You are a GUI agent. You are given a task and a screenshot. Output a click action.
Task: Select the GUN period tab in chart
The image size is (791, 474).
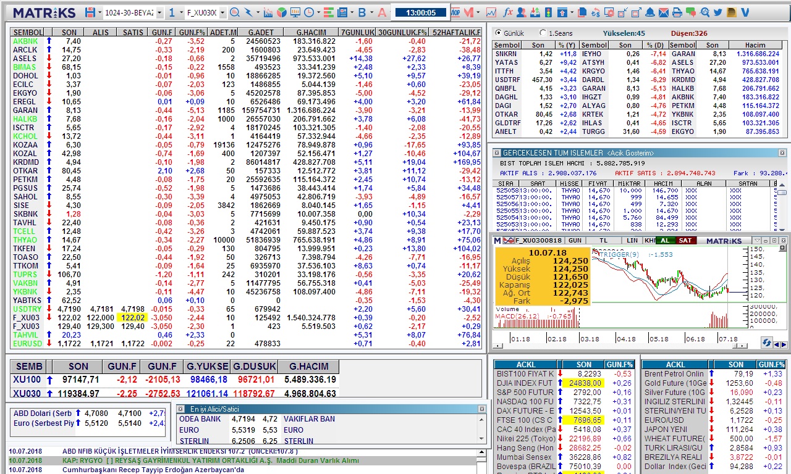[575, 240]
